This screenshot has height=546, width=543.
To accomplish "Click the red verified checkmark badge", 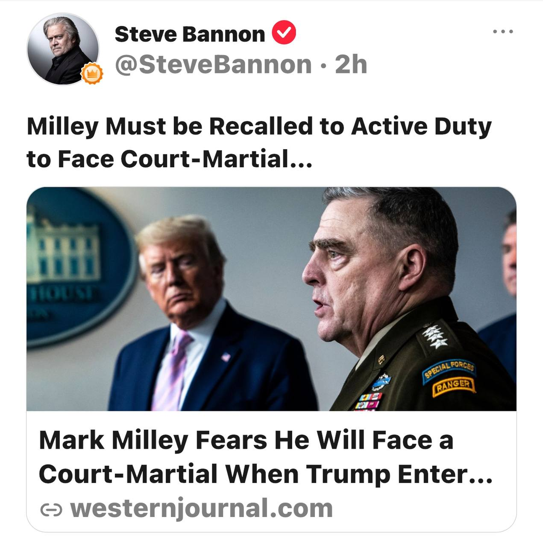I will click(x=284, y=32).
